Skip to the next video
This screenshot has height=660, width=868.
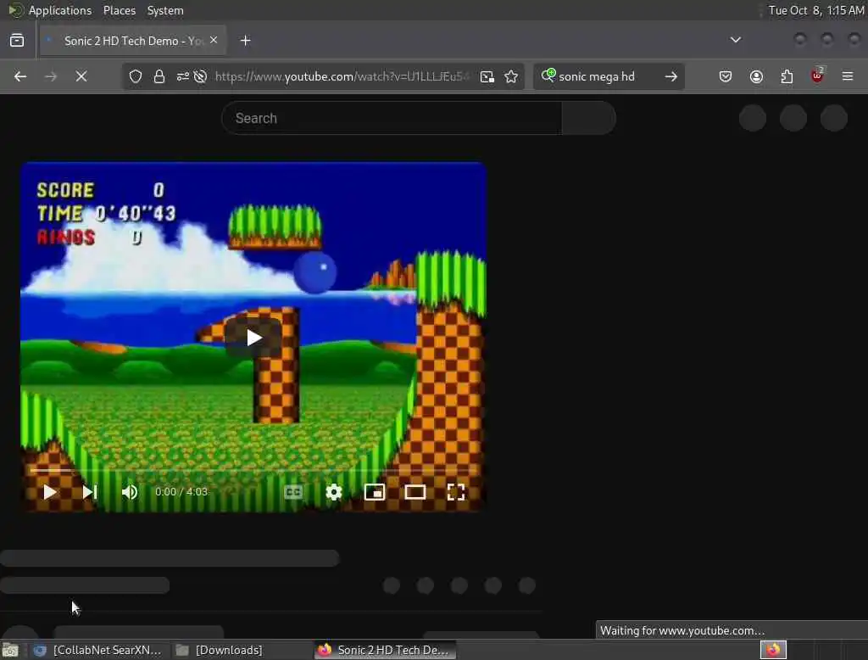pyautogui.click(x=90, y=492)
